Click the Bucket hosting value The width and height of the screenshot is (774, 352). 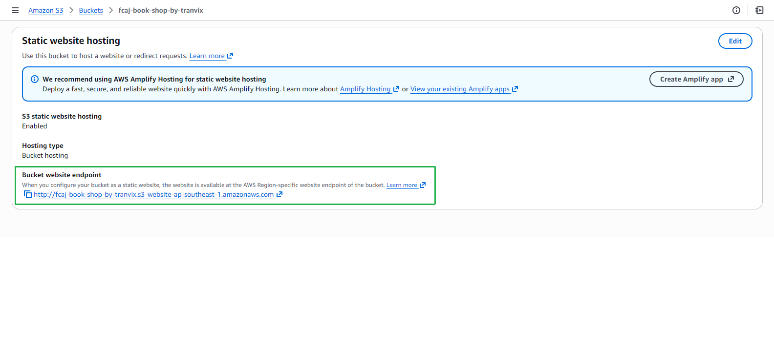coord(45,155)
